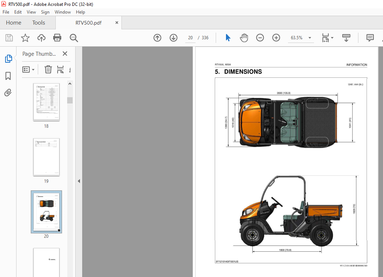Select page 19 thumbnail

[47, 157]
